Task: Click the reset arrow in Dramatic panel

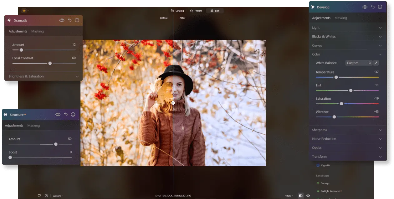Action: click(69, 20)
